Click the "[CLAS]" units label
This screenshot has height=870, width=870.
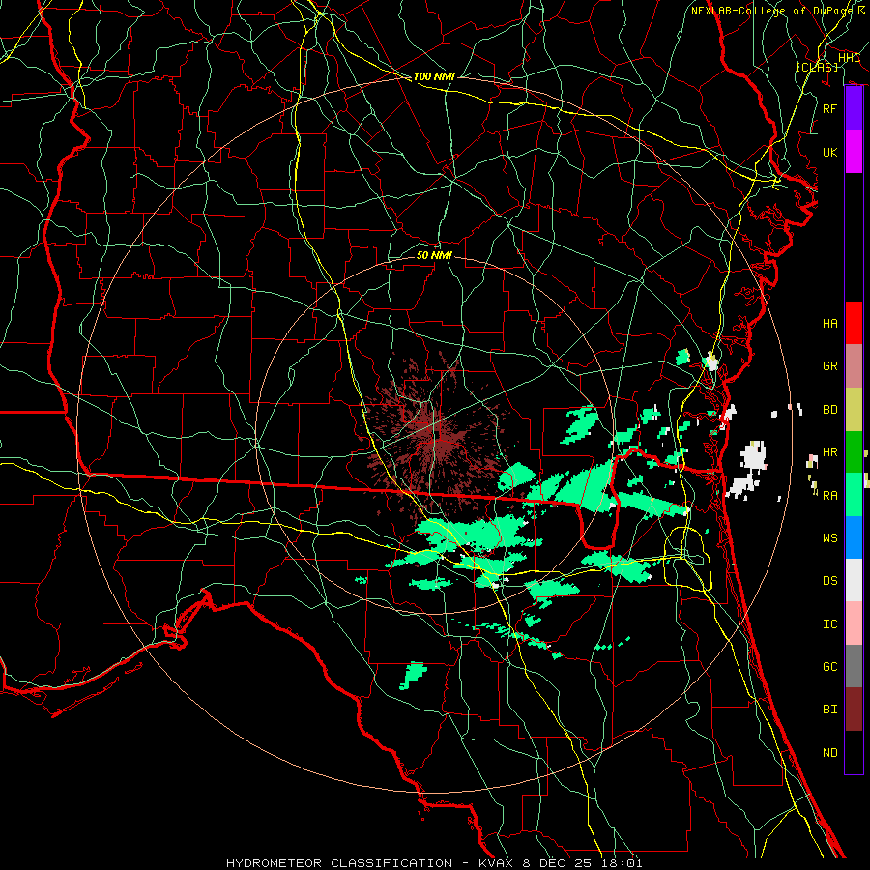pos(817,67)
